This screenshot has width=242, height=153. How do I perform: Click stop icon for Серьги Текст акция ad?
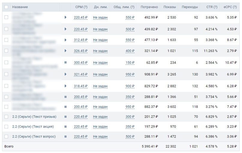click(65, 127)
